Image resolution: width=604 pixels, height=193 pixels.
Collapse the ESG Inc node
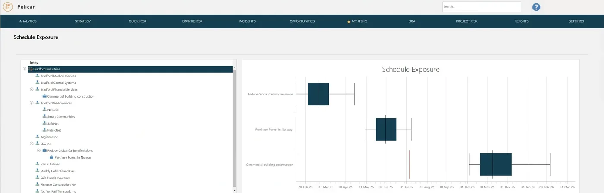[x=31, y=144]
